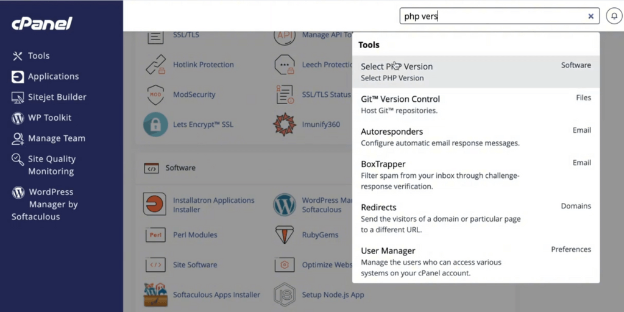Image resolution: width=624 pixels, height=312 pixels.
Task: Open the Imunify360 link
Action: click(321, 124)
